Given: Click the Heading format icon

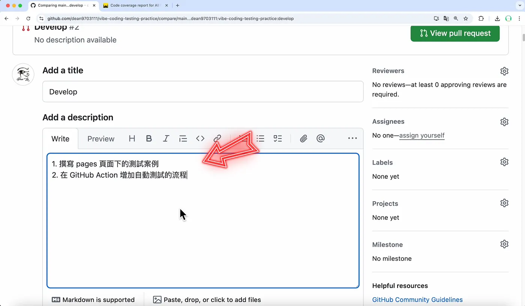Looking at the screenshot, I should pyautogui.click(x=132, y=139).
